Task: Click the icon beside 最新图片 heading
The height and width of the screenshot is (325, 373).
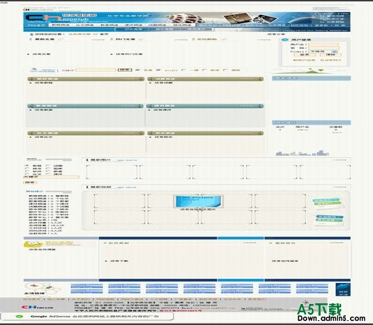Action: [87, 160]
